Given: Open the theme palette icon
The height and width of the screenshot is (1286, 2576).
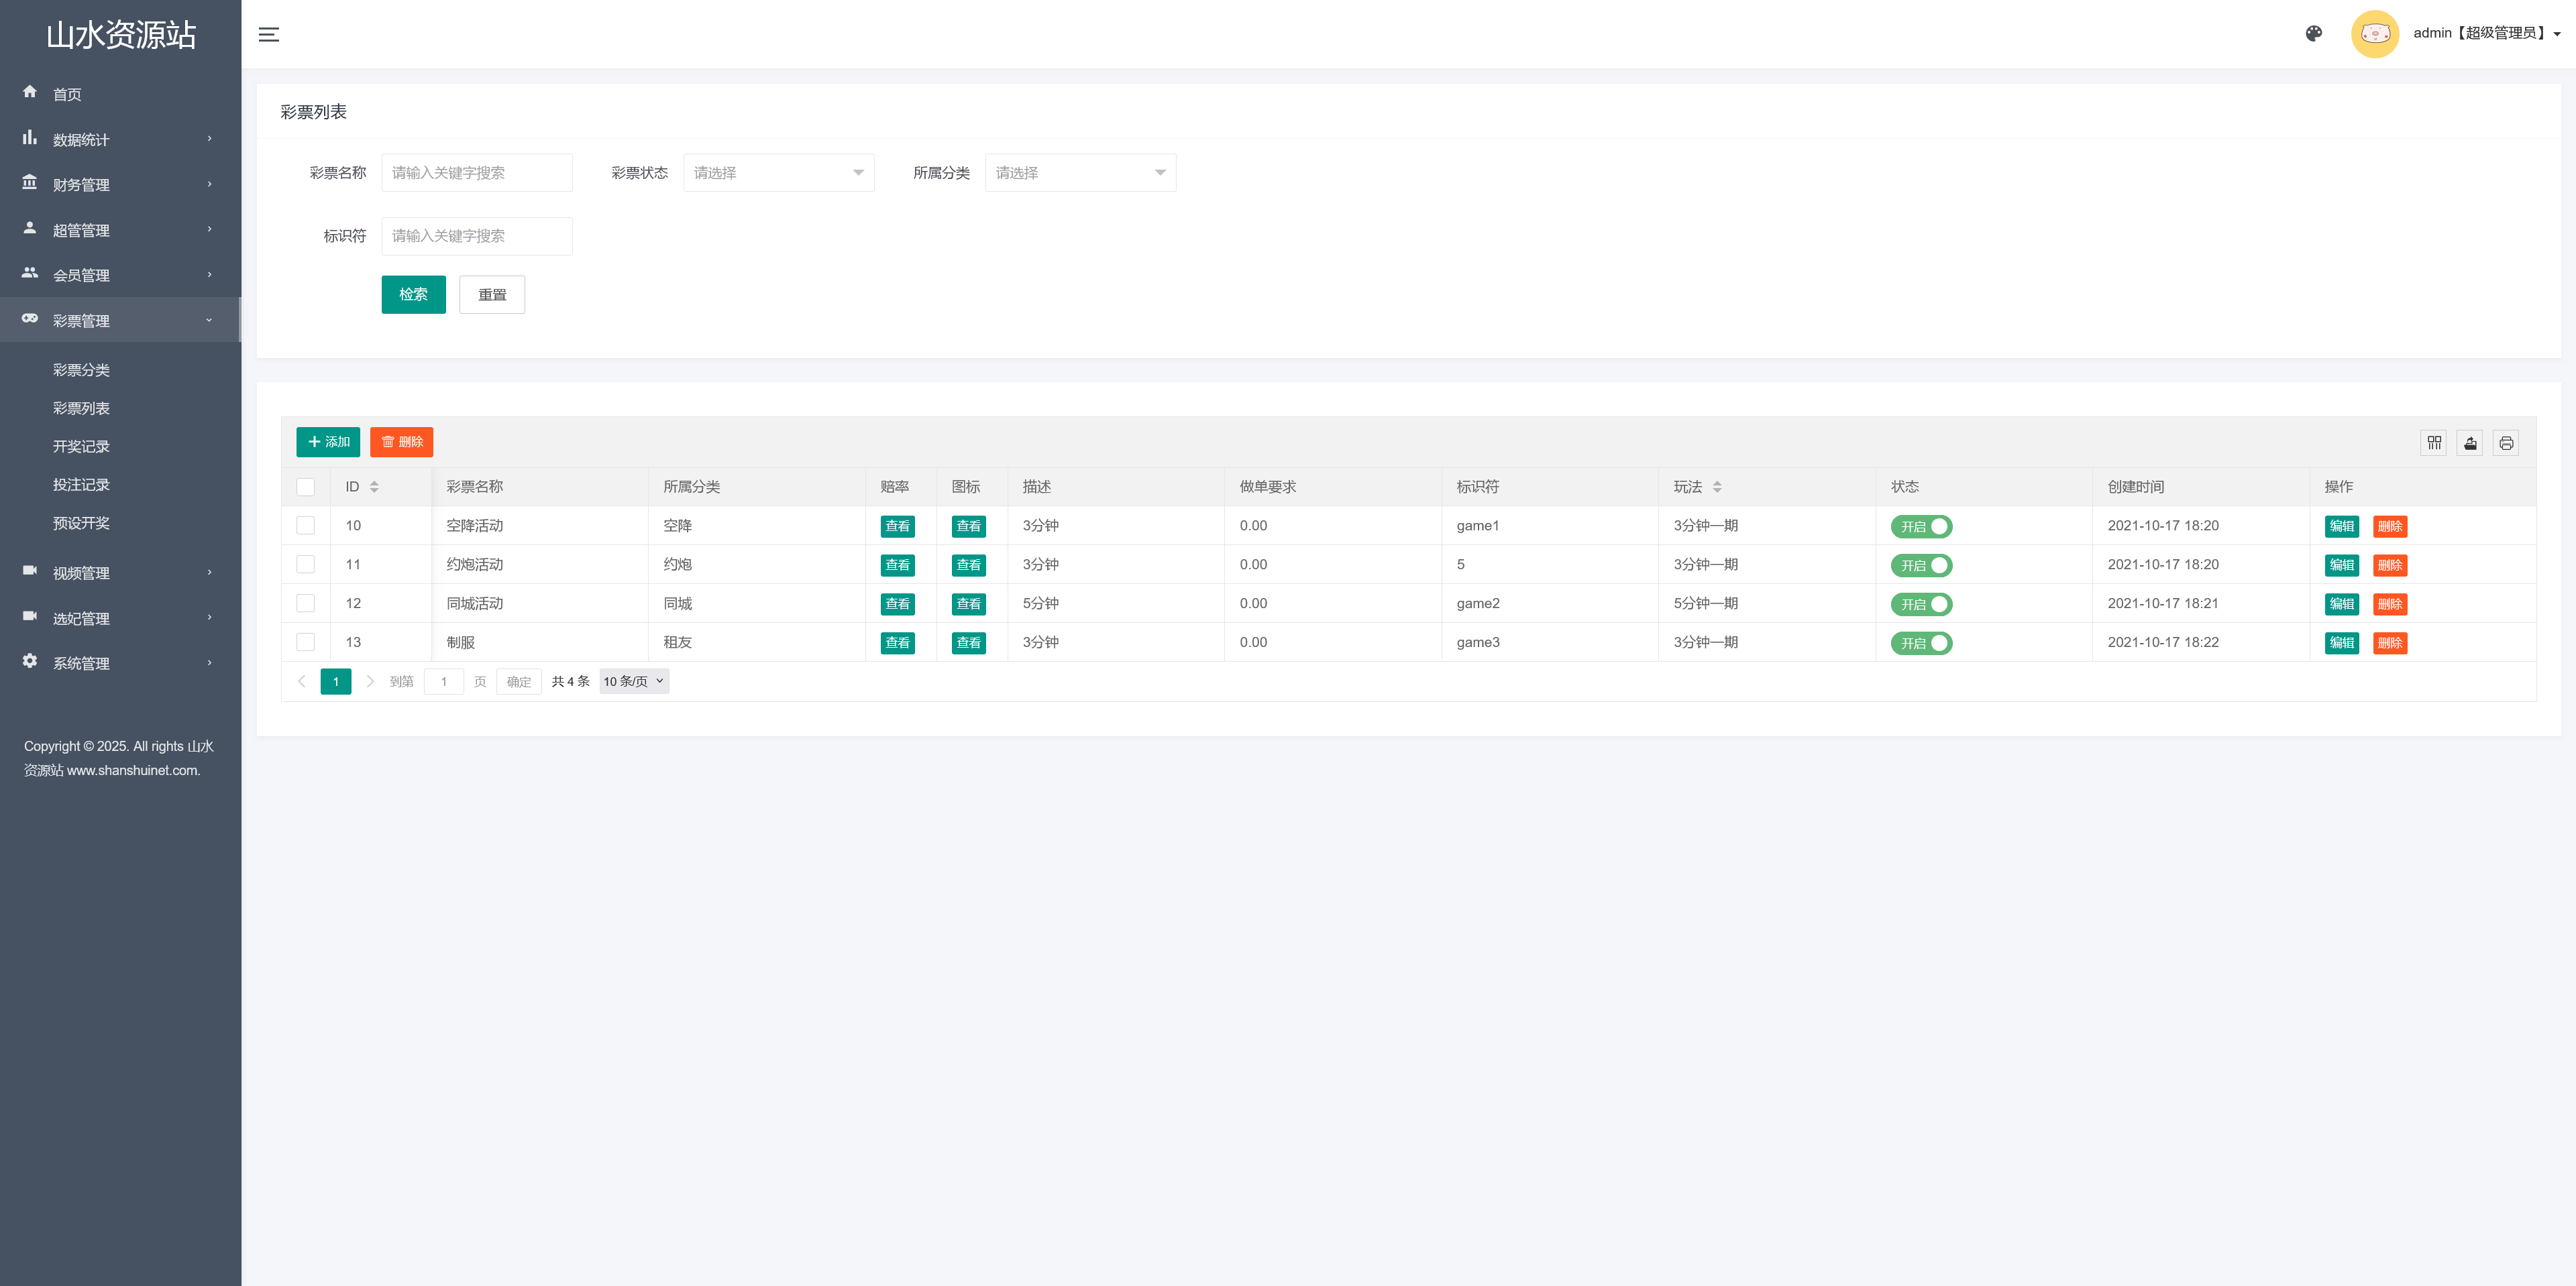Looking at the screenshot, I should tap(2313, 34).
